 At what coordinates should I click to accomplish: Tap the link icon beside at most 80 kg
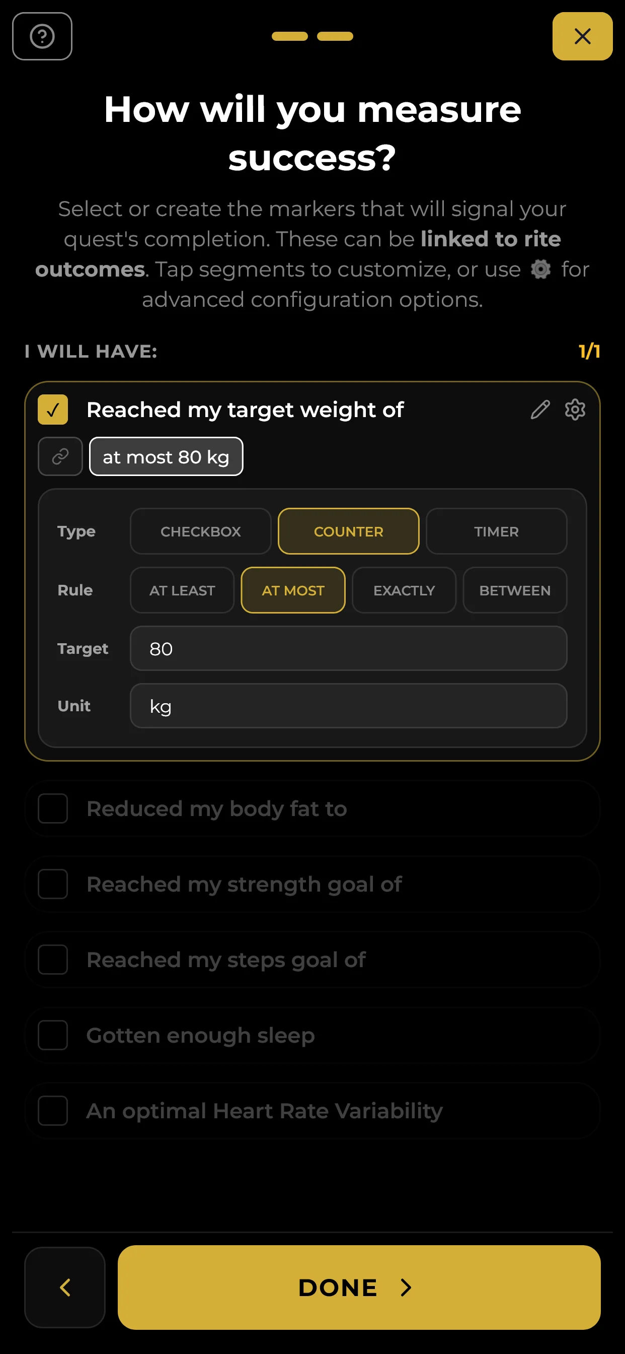click(60, 456)
